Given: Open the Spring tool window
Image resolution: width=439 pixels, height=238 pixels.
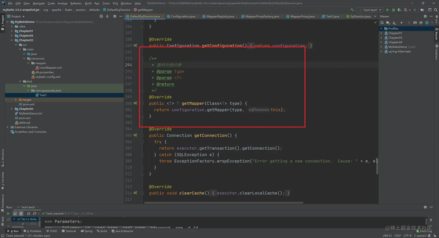Looking at the screenshot, I should point(87,231).
